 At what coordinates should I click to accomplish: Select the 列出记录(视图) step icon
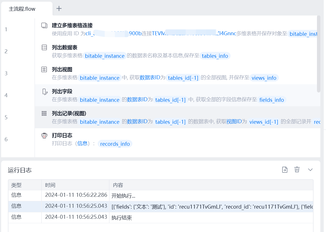44,113
